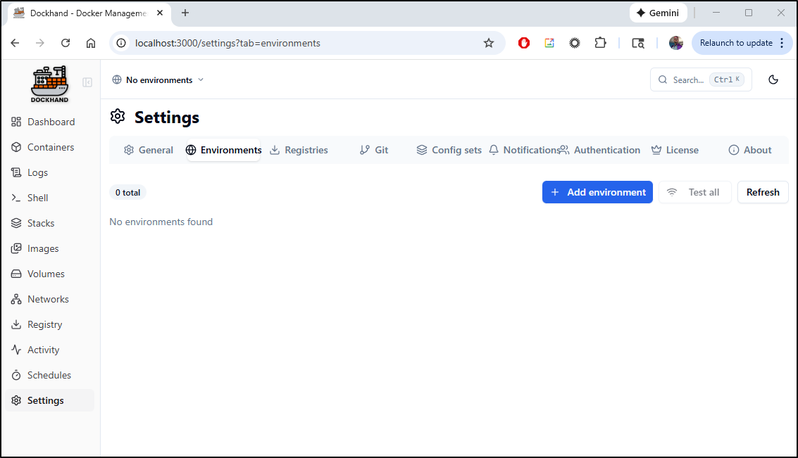Navigate to the Networks page
Image resolution: width=798 pixels, height=458 pixels.
tap(48, 299)
